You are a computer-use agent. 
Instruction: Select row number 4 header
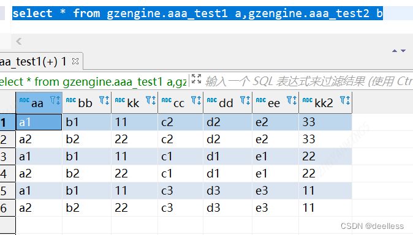[7, 173]
